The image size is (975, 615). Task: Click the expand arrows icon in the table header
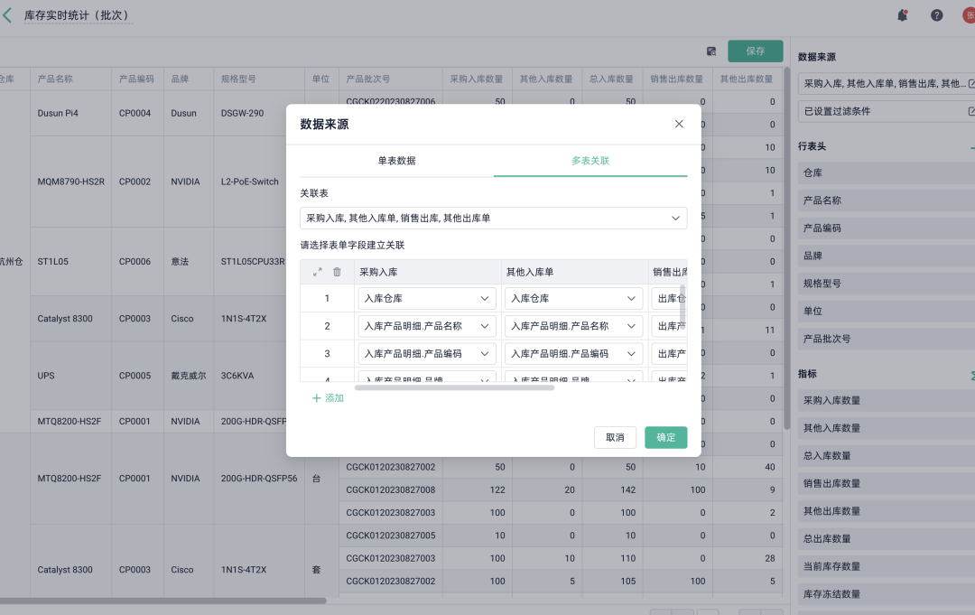[317, 272]
